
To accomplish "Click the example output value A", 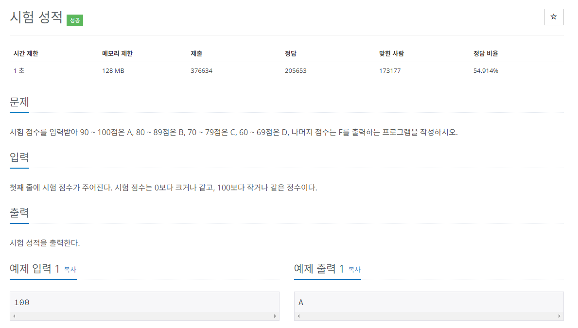I will pyautogui.click(x=301, y=303).
